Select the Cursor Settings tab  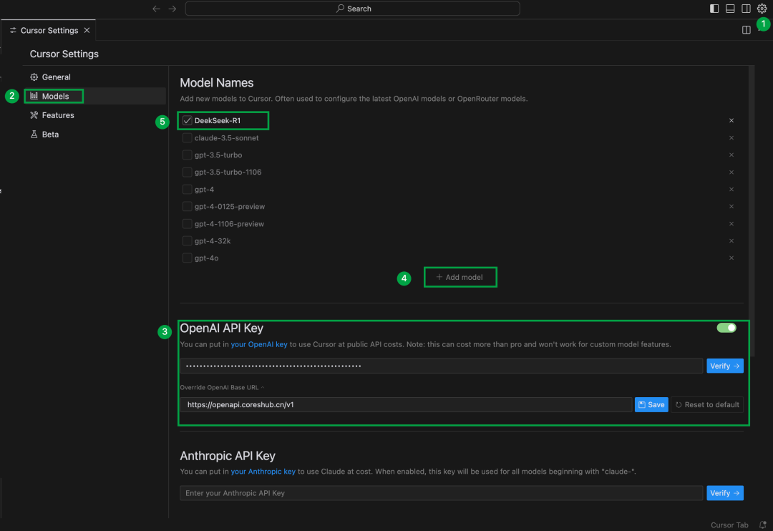(x=49, y=31)
